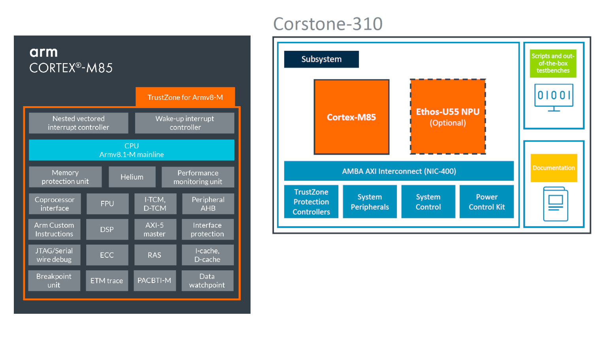Click the CPU Armv8.1-M mainline block
The width and height of the screenshot is (607, 341).
(x=131, y=150)
